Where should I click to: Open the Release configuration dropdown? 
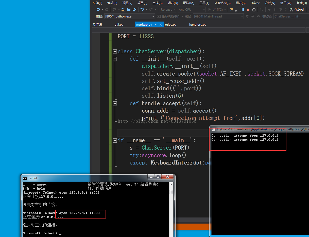coord(168,10)
